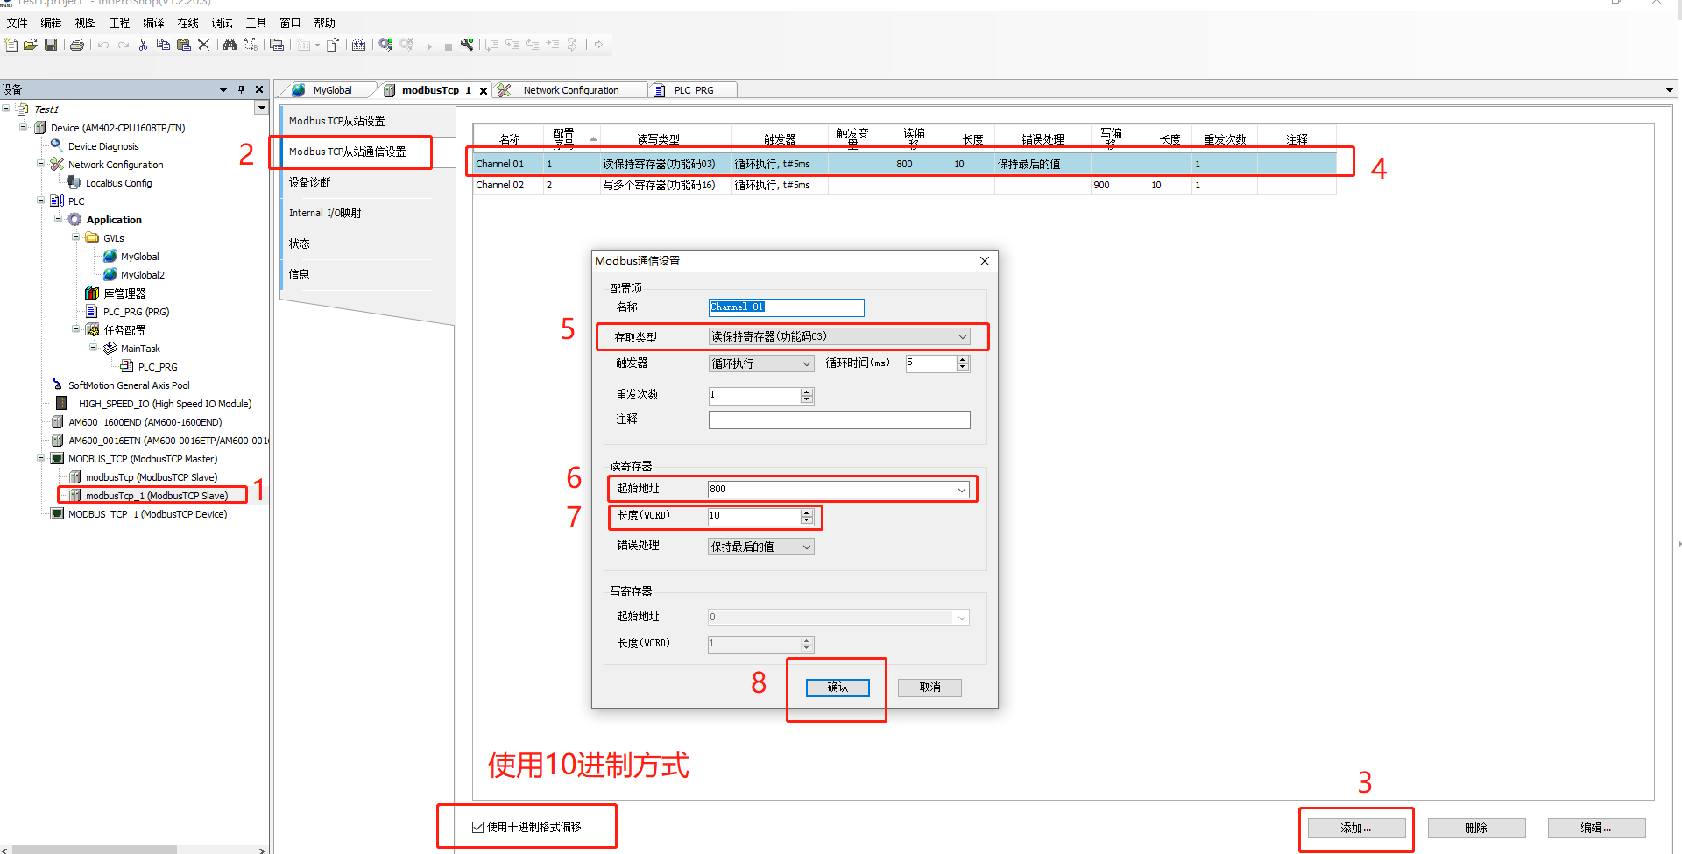Open the 在线 menu
The height and width of the screenshot is (854, 1682).
(187, 23)
